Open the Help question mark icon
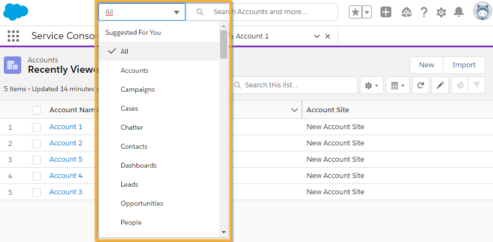This screenshot has height=242, width=493. (423, 12)
